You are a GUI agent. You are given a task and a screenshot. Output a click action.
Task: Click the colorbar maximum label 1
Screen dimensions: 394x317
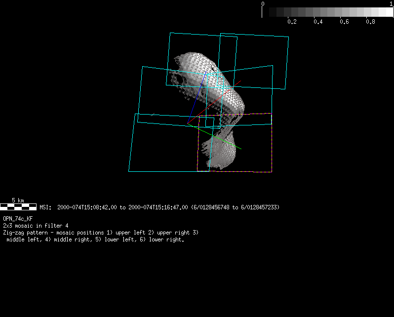tap(391, 3)
